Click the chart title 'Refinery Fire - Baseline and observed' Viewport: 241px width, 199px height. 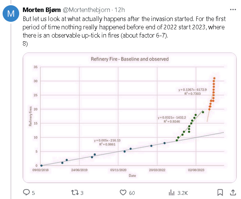[x=129, y=59]
